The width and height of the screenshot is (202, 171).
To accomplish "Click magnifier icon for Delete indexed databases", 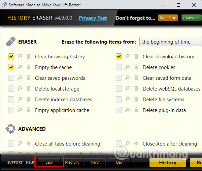I will click(20, 99).
